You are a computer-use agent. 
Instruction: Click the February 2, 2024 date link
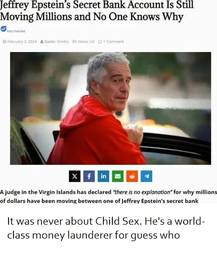[x=22, y=41]
